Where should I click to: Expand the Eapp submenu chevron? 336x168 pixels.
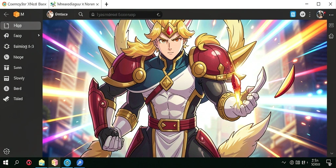tap(39, 35)
